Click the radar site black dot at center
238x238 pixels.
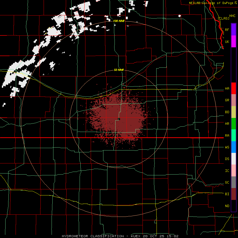click(119, 119)
